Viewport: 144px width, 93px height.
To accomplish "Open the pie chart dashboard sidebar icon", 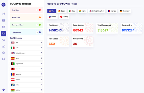I will coord(4,14).
